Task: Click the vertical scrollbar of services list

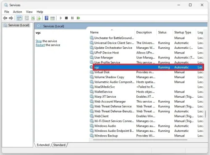Action: [205, 114]
